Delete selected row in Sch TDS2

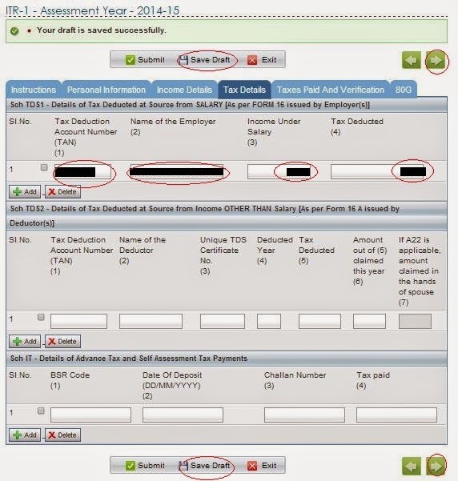[62, 342]
